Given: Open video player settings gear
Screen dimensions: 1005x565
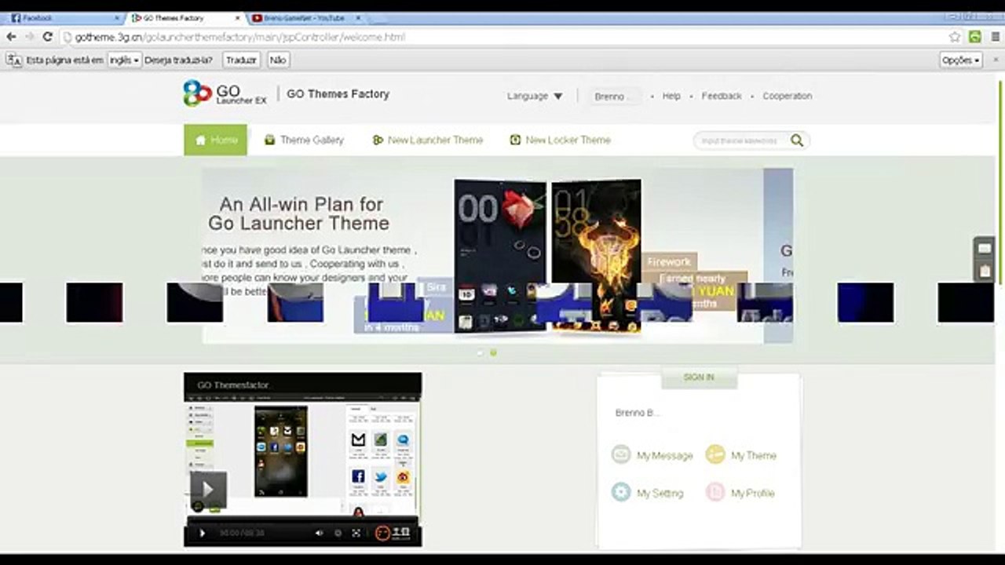Looking at the screenshot, I should coord(338,534).
